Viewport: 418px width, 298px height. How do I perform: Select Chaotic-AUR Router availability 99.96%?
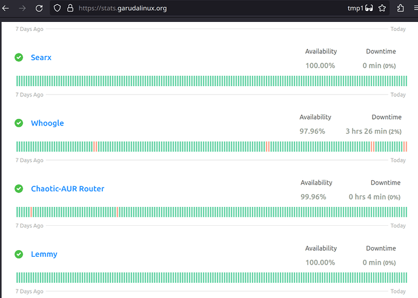click(x=313, y=197)
